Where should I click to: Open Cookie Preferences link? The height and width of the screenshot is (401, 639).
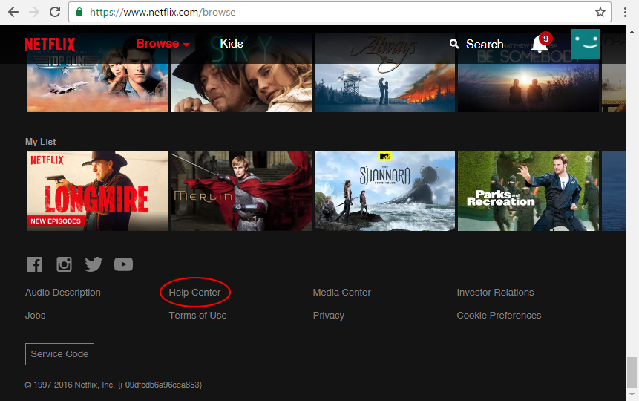499,316
